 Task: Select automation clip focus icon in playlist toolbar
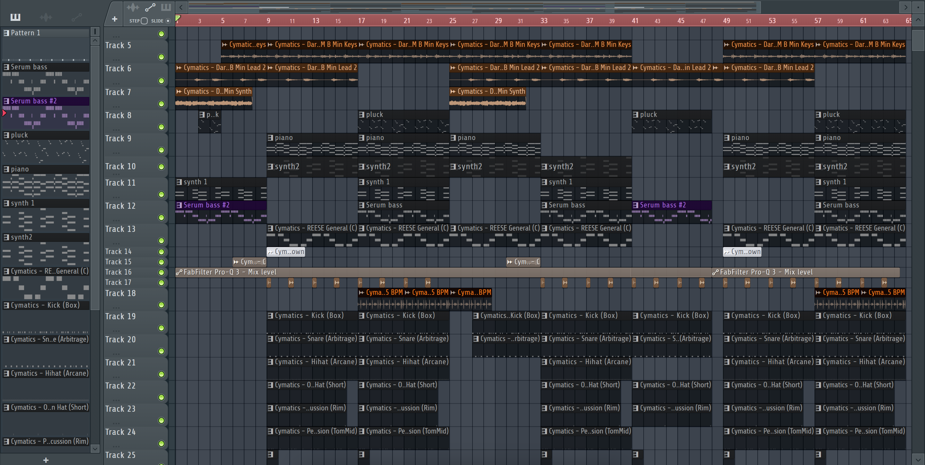150,7
